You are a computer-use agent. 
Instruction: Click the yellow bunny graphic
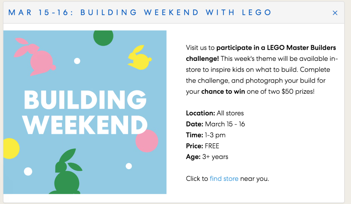tap(140, 57)
